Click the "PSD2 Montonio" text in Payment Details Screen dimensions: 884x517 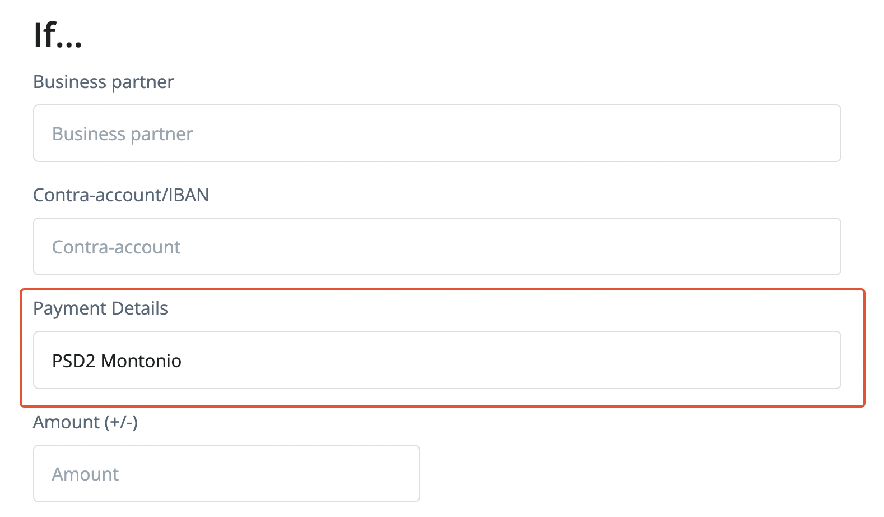(x=117, y=361)
